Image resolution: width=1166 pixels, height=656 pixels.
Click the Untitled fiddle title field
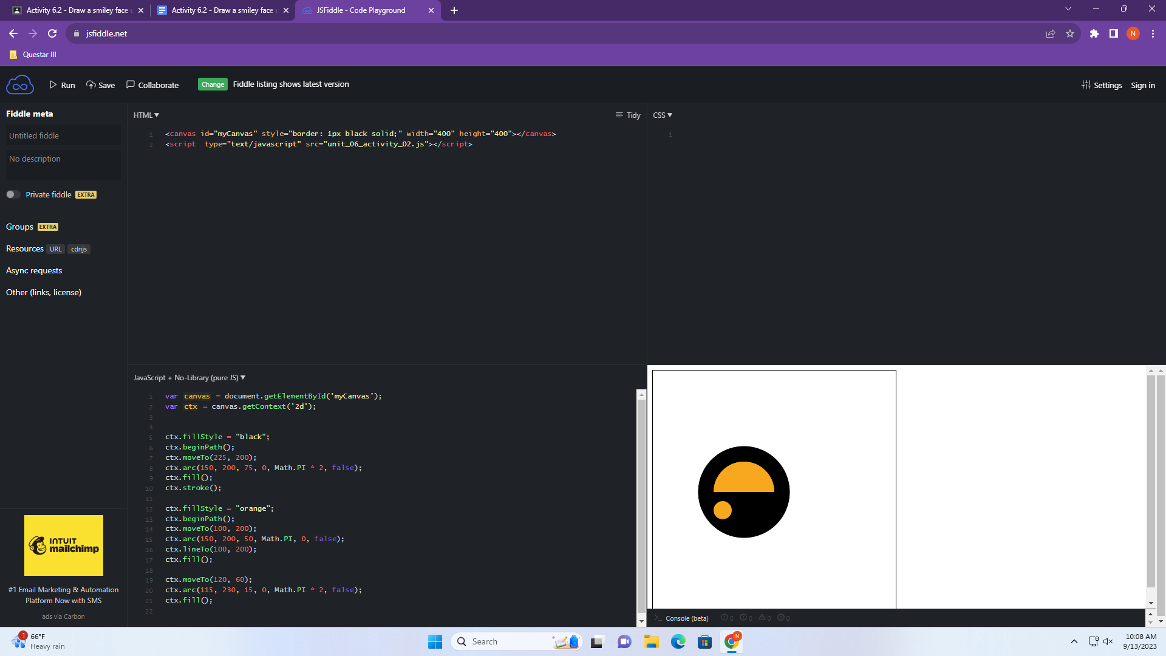pos(63,135)
